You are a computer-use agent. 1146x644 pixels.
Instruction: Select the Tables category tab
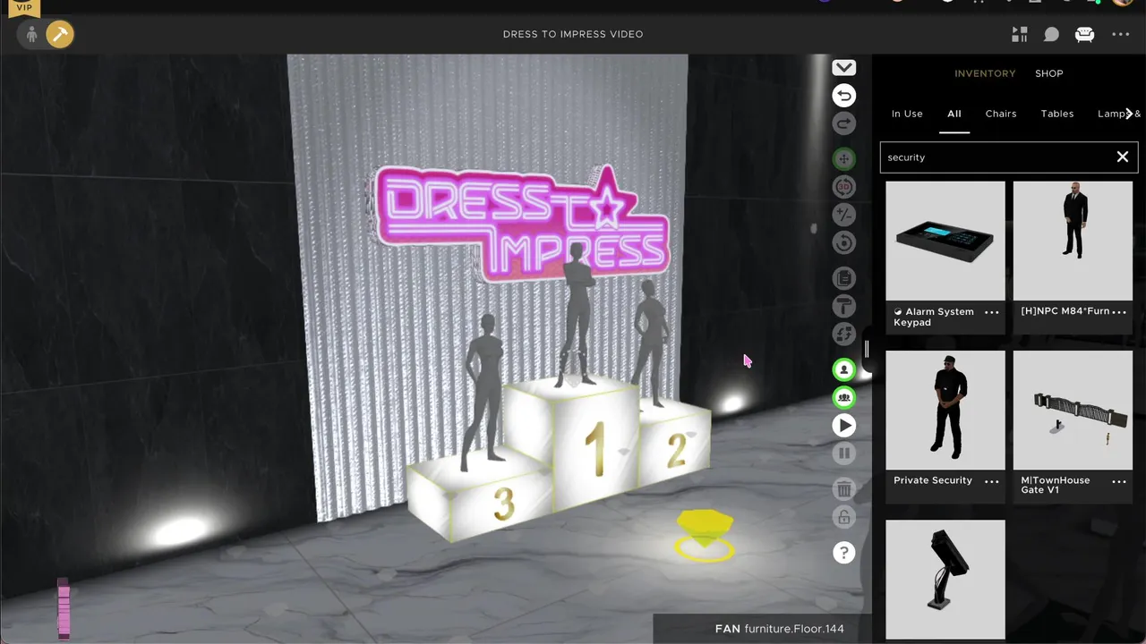point(1057,114)
